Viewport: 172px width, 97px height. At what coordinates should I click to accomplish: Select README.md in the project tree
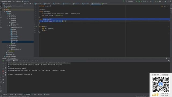click(11, 54)
